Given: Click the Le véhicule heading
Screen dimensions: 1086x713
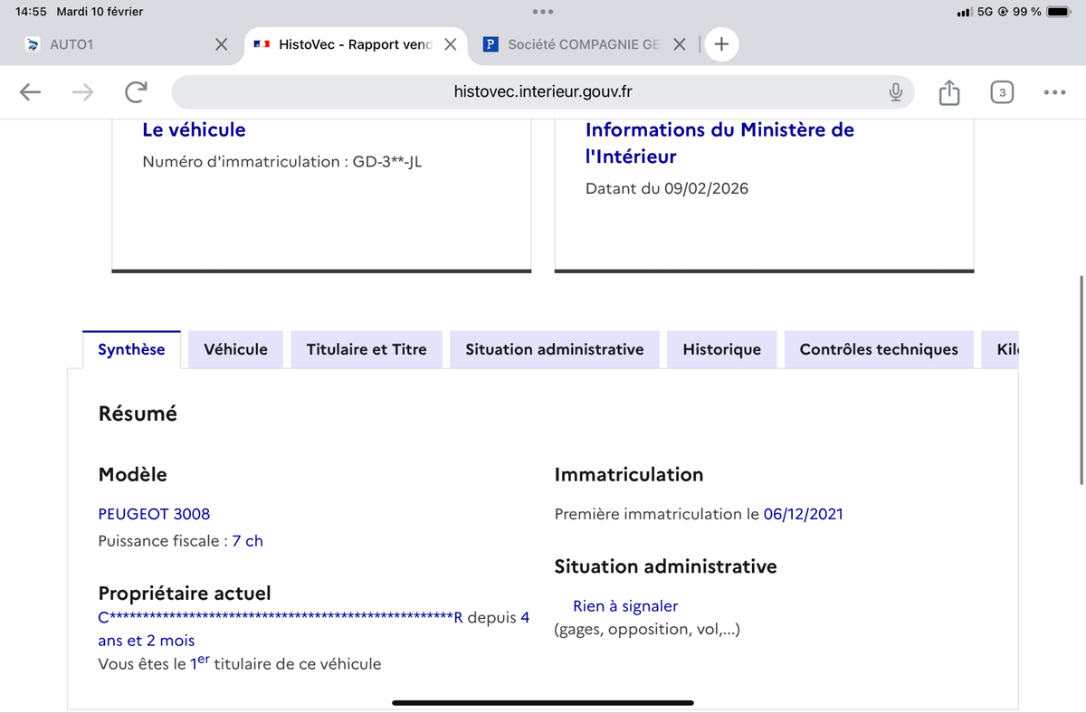Looking at the screenshot, I should pyautogui.click(x=194, y=129).
